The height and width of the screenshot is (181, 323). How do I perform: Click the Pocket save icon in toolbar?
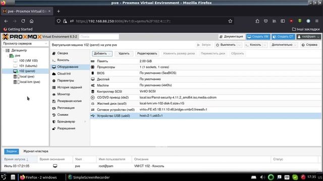click(x=266, y=21)
